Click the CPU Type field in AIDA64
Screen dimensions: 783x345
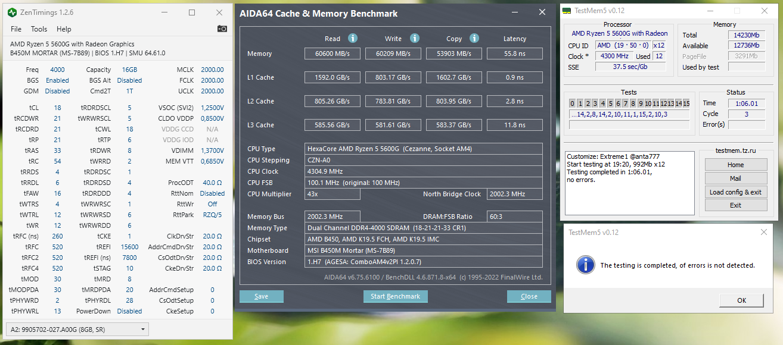point(424,149)
